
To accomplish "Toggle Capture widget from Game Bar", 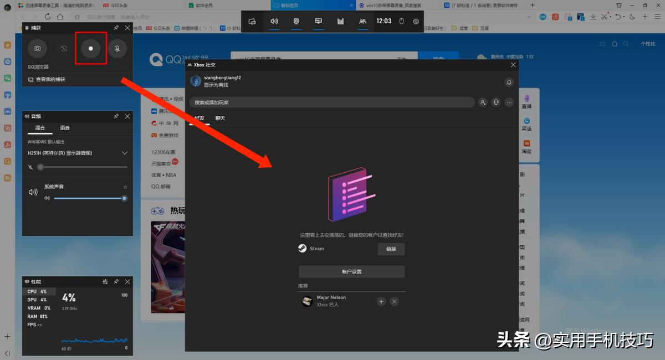I will click(x=296, y=21).
